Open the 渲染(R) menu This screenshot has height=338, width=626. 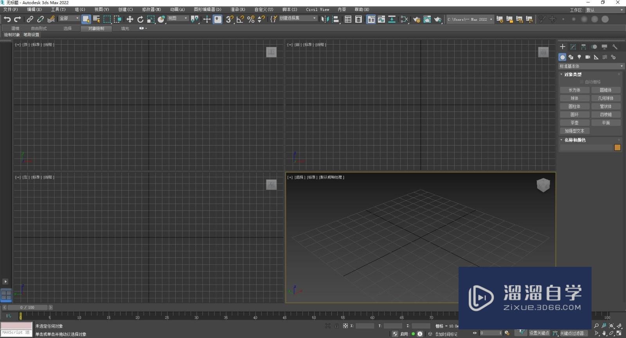(237, 9)
